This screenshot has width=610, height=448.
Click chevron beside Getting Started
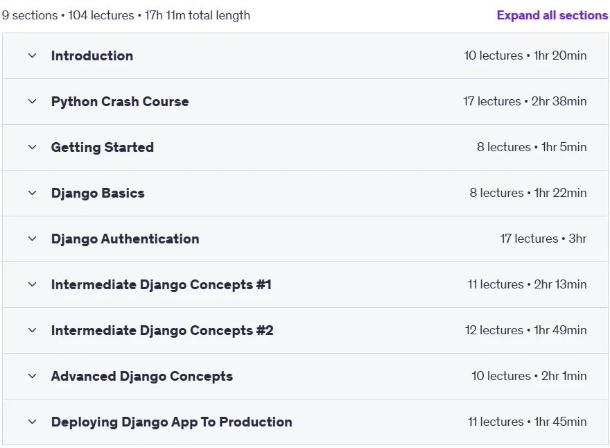(33, 147)
